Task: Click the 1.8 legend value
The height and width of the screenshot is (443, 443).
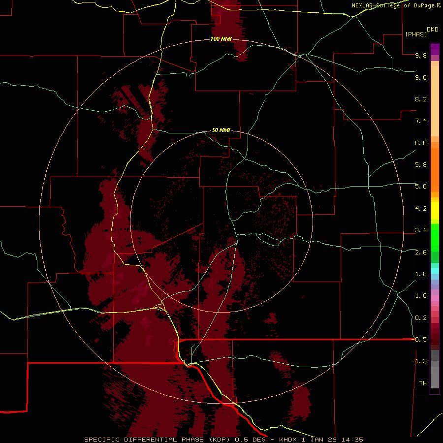Action: [x=421, y=274]
